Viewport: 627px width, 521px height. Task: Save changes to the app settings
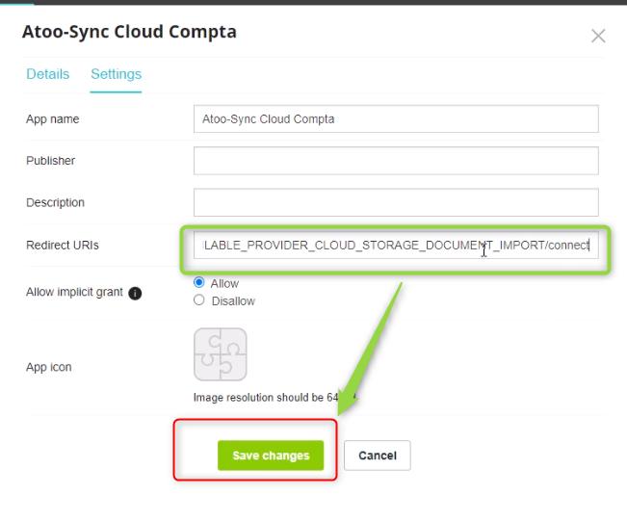tap(271, 456)
